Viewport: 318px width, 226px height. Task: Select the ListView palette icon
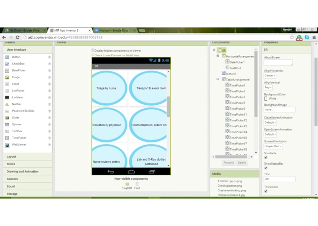click(7, 97)
